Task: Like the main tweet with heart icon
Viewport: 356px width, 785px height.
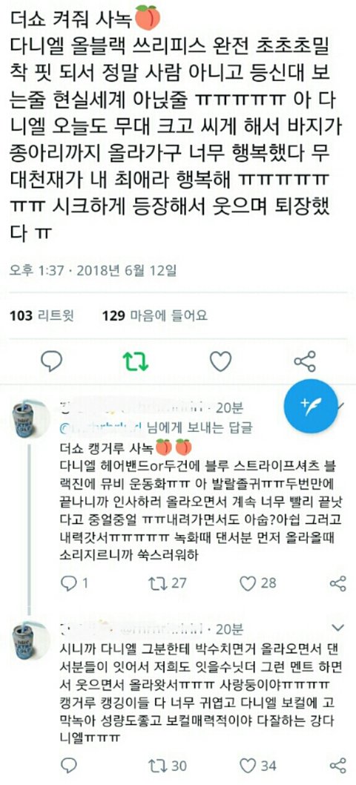Action: (x=220, y=361)
